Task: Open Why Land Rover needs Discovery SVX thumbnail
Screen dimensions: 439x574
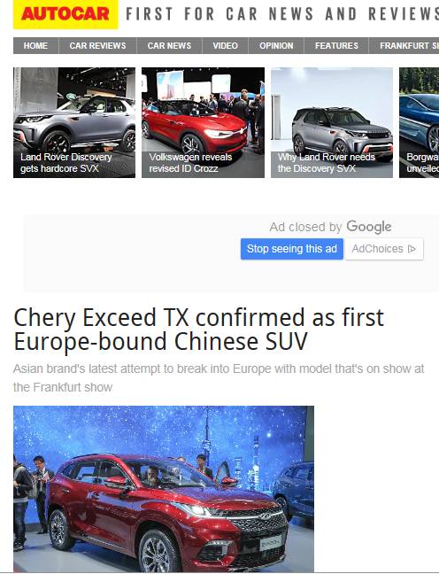Action: tap(332, 122)
